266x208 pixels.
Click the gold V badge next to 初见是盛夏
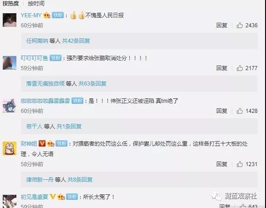coord(52,197)
